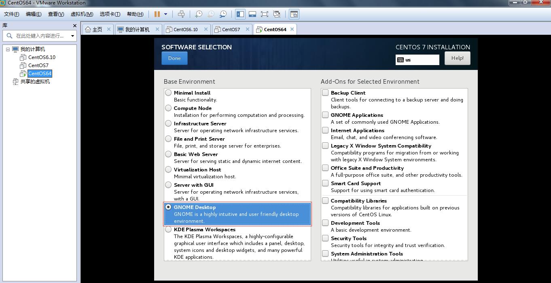Select File and Print Server radio button
The width and height of the screenshot is (551, 283).
pyautogui.click(x=168, y=139)
